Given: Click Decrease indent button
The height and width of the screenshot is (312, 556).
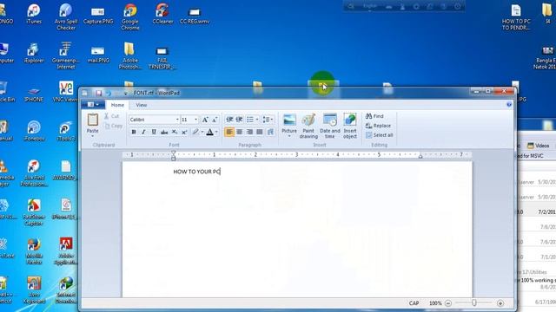Looking at the screenshot, I should [229, 120].
